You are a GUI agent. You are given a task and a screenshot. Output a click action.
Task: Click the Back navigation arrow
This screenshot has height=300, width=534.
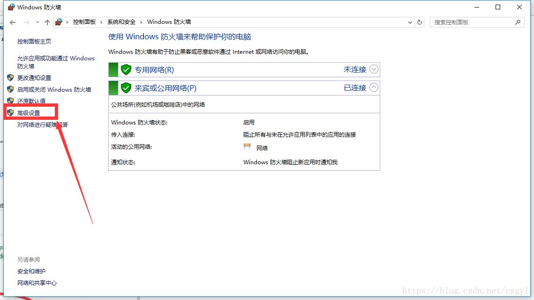[x=13, y=22]
